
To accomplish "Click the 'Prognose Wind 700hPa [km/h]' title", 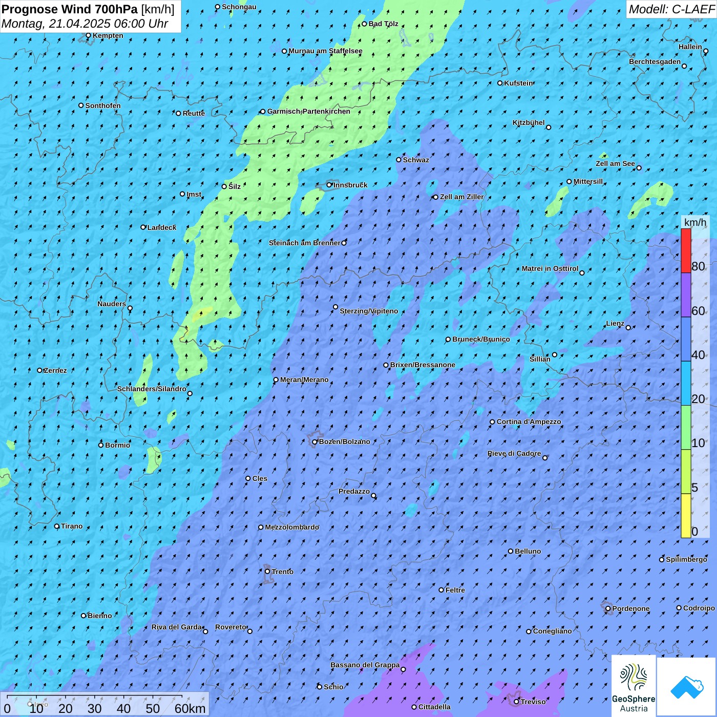I will [88, 9].
